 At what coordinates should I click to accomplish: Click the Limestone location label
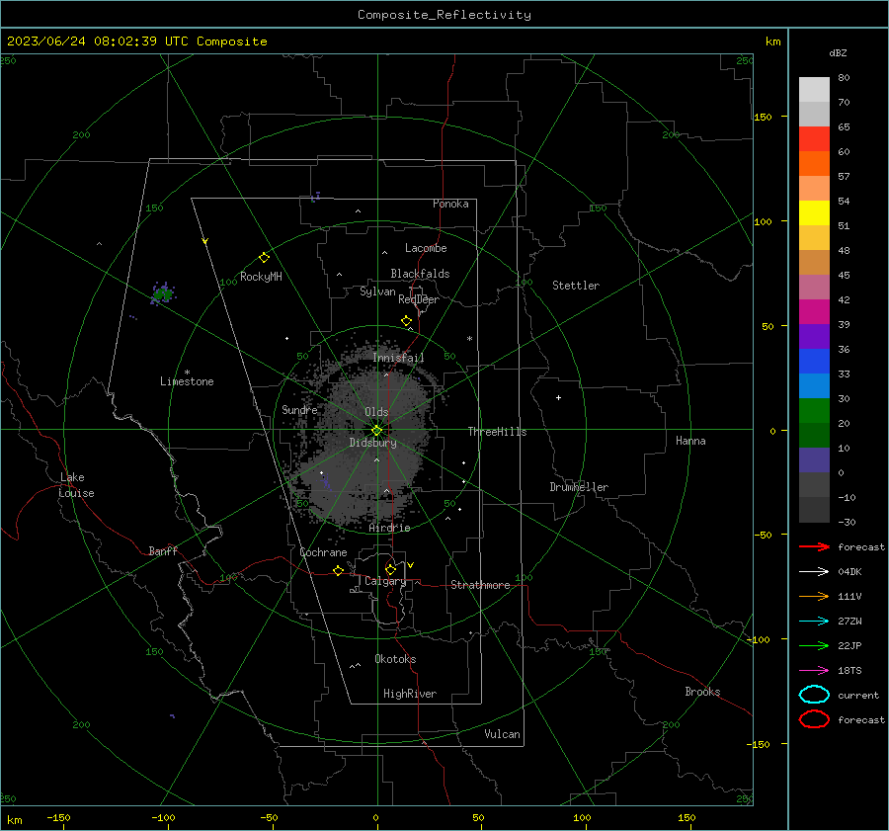[x=187, y=381]
